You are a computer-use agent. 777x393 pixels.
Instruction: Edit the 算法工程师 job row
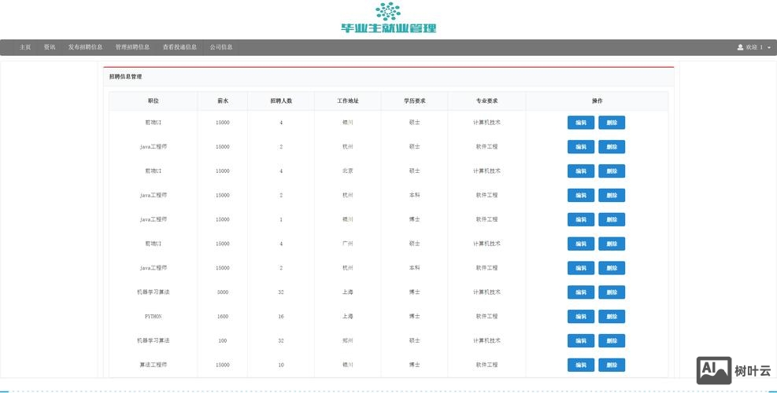(581, 365)
